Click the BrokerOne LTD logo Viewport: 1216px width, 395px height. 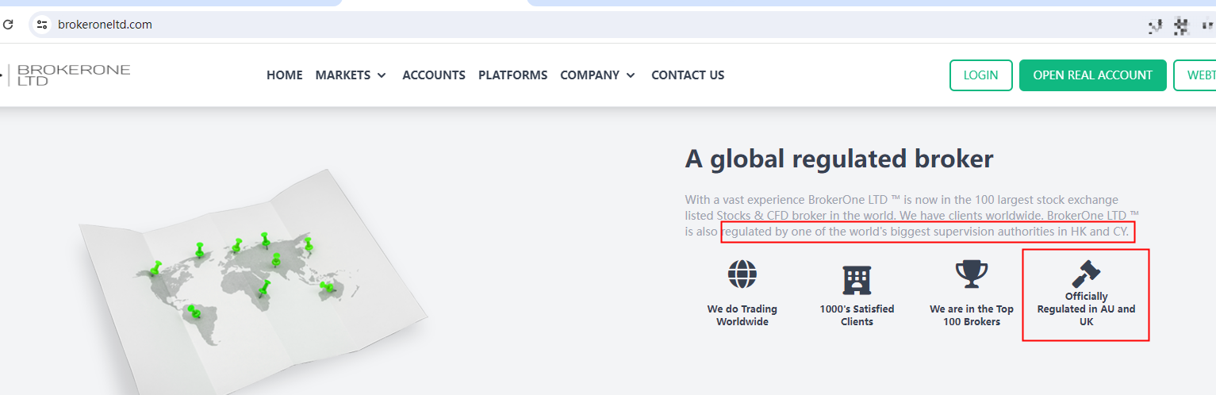(66, 75)
